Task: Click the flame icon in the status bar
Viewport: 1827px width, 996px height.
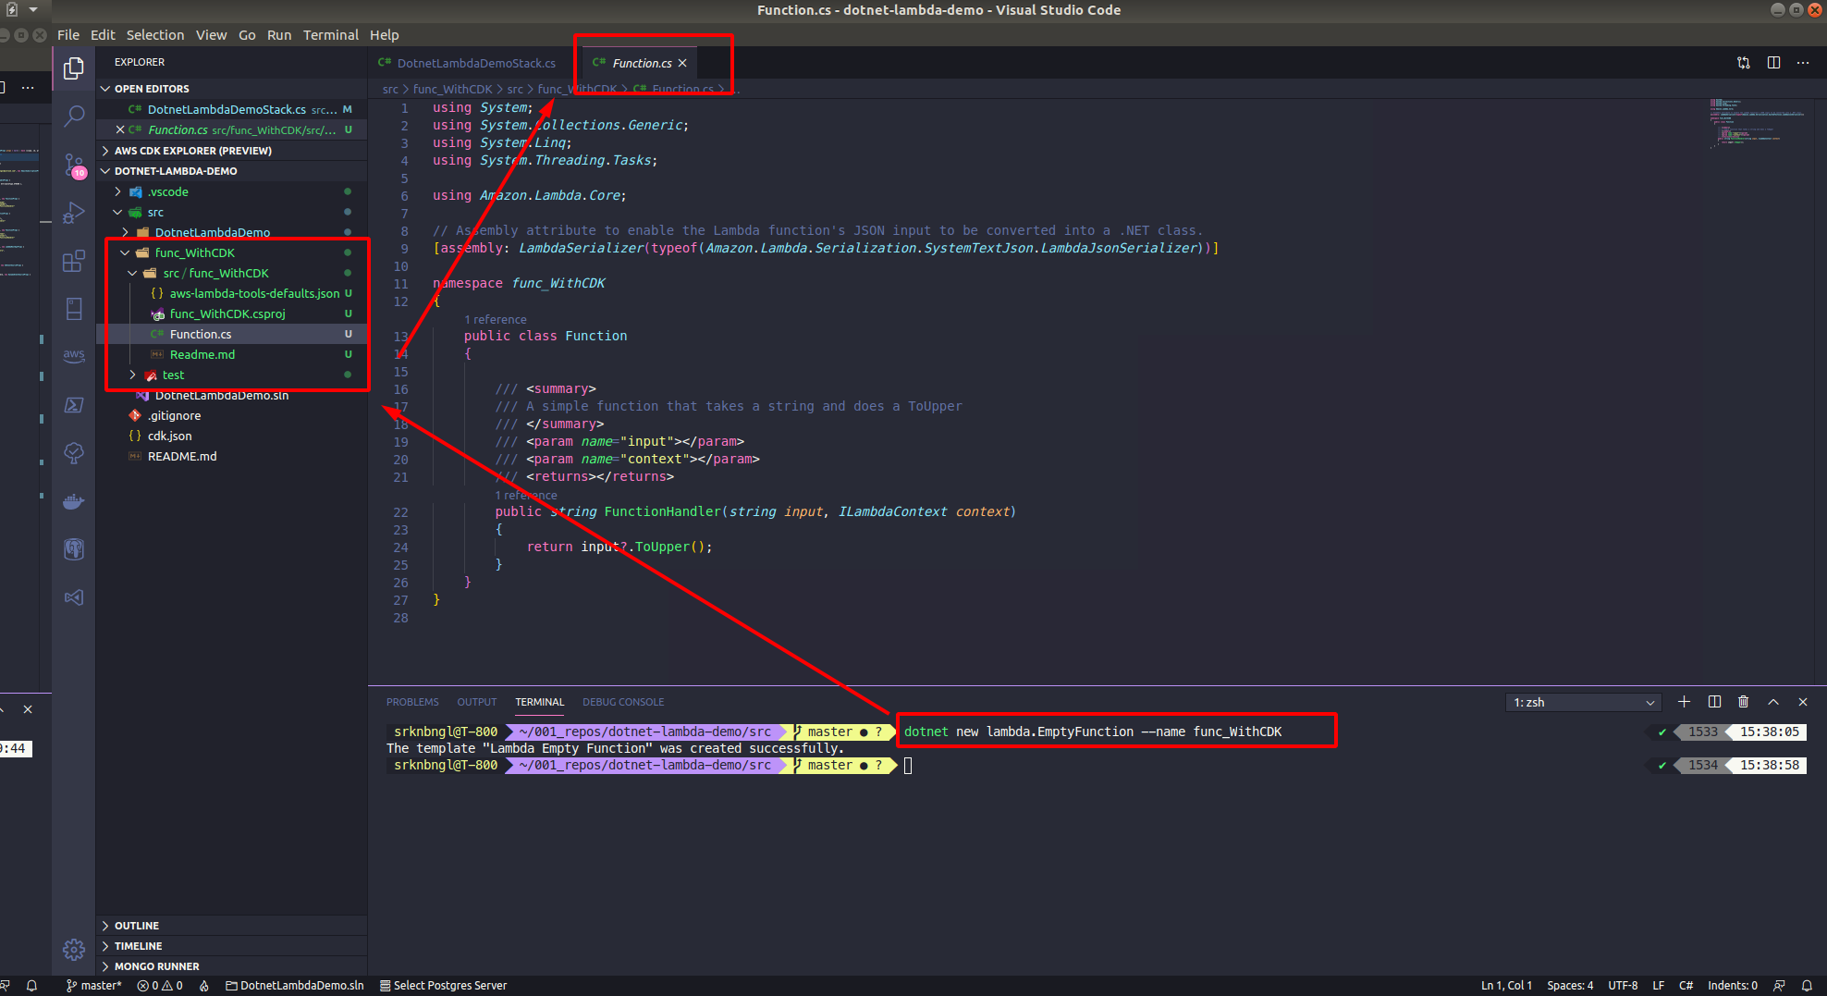Action: click(204, 985)
